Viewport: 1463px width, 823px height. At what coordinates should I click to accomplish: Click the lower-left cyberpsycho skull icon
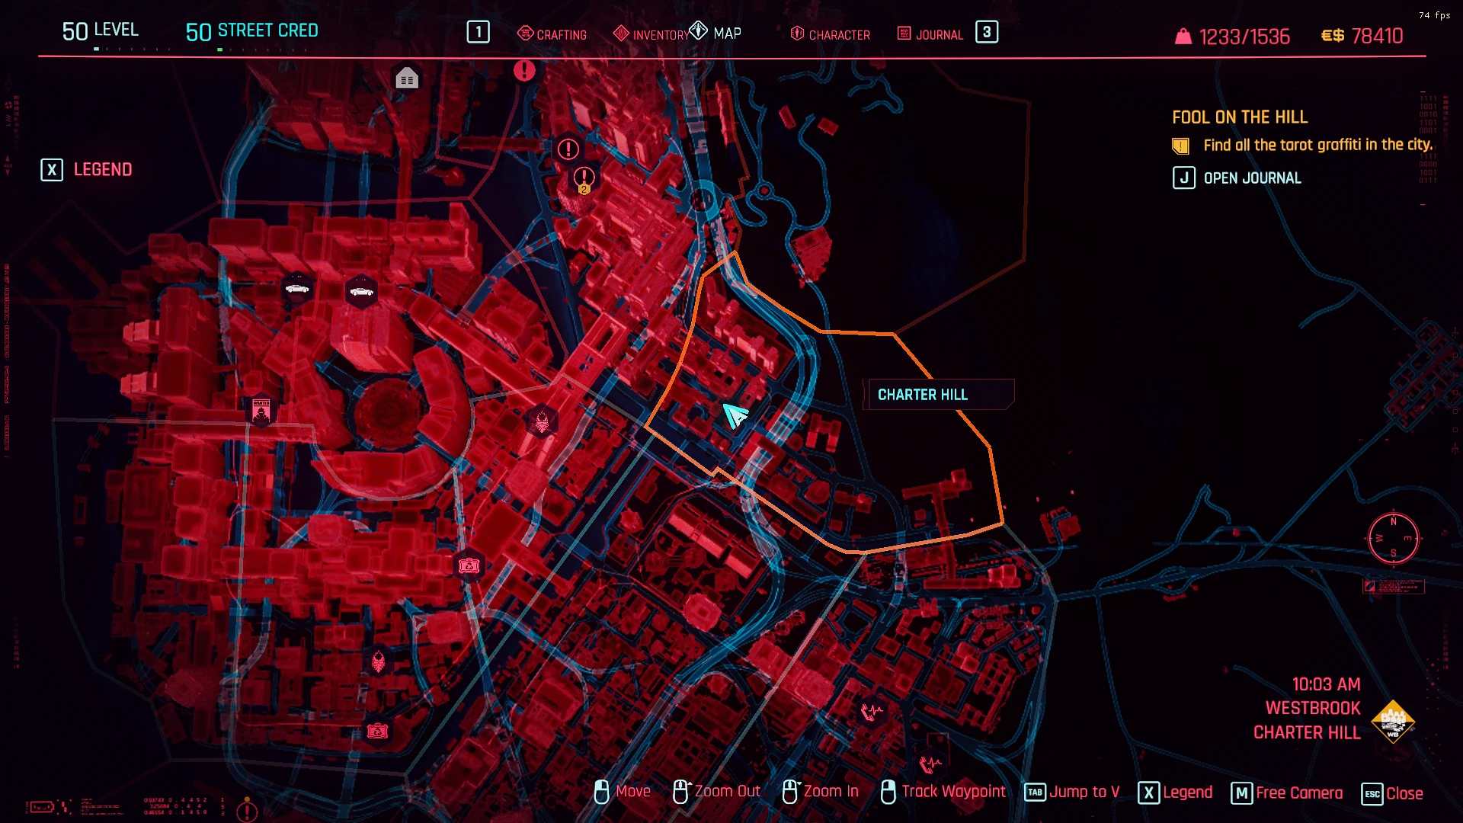pyautogui.click(x=379, y=661)
